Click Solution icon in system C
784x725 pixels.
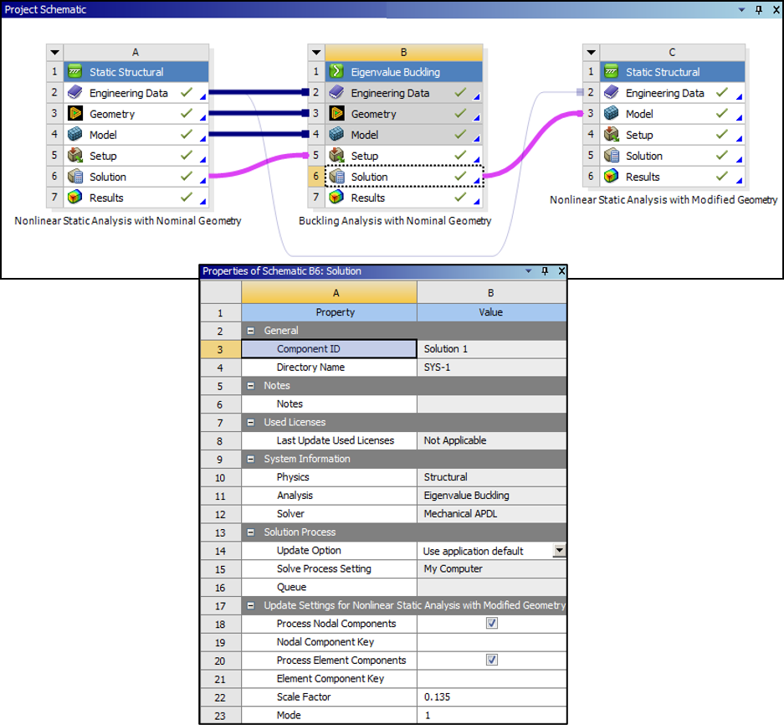point(611,156)
